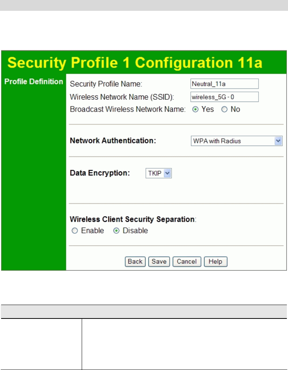Click the Broadcast Wireless Network Name label
The image size is (288, 370).
128,109
